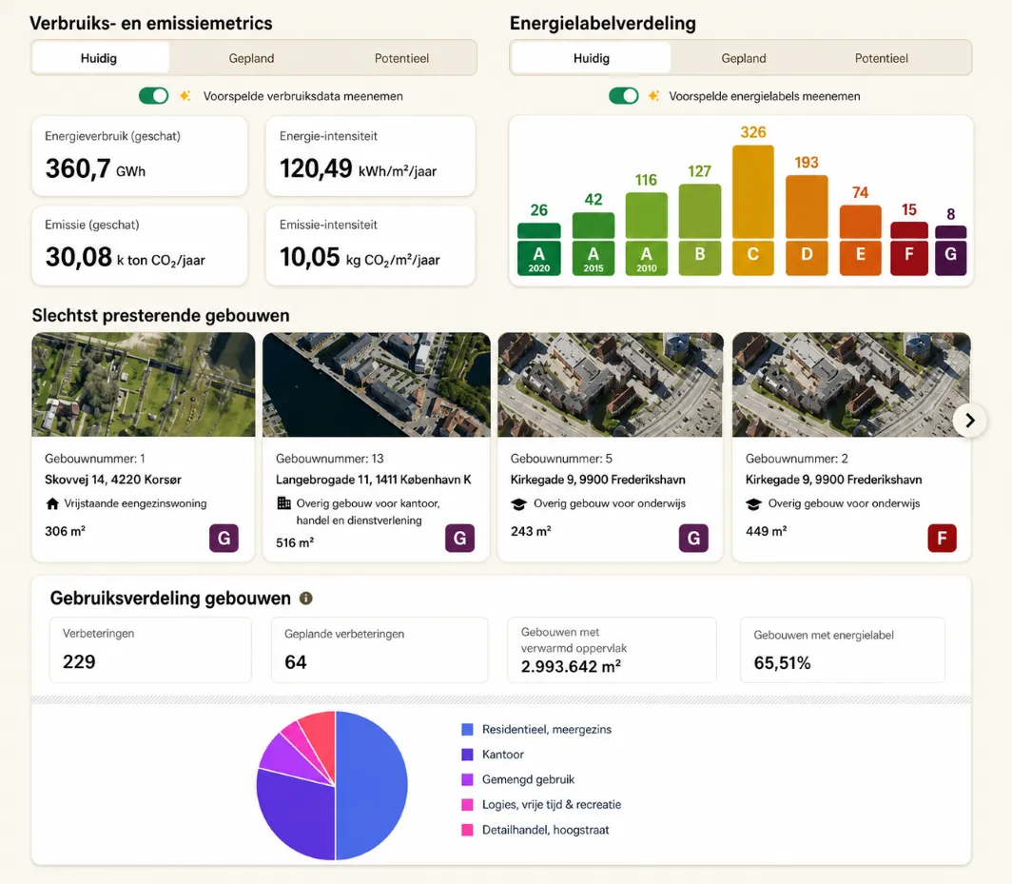Open Potentieel tab under Energielabelverdeling
1012x884 pixels.
tap(881, 58)
